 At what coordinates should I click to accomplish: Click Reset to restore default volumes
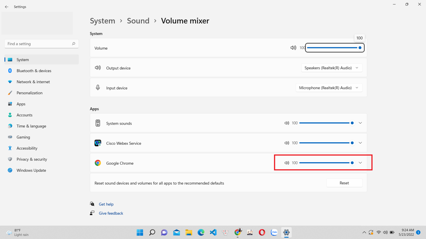(x=344, y=183)
